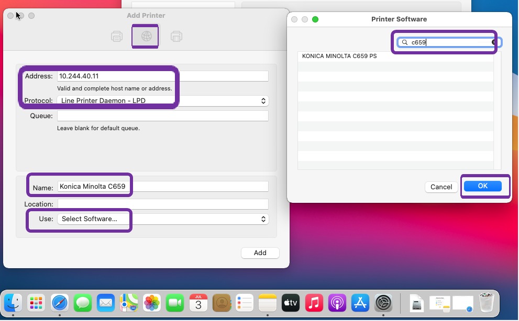The height and width of the screenshot is (321, 519).
Task: Click the Location text field
Action: [162, 204]
